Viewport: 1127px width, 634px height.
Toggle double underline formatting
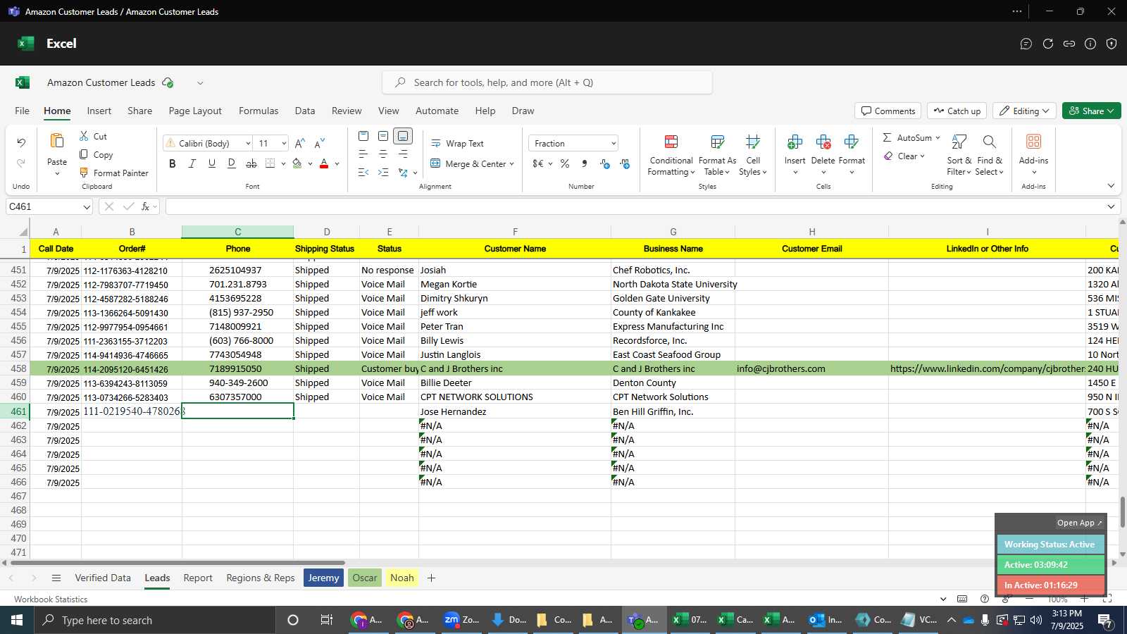[231, 163]
